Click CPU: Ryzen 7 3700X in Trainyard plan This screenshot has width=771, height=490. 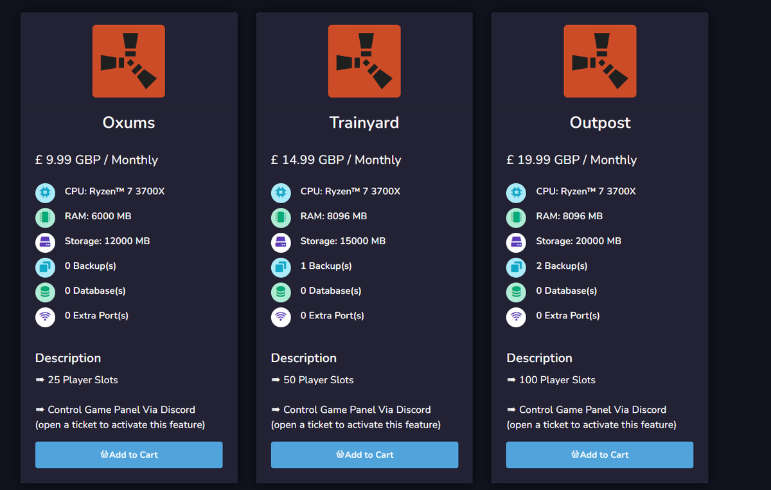pyautogui.click(x=351, y=191)
